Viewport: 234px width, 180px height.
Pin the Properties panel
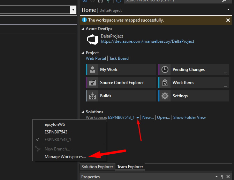(222, 177)
